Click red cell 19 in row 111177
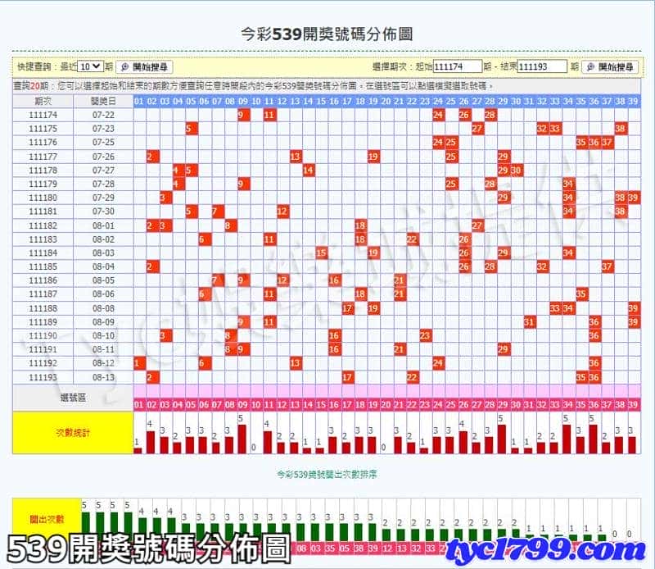Image resolution: width=655 pixels, height=569 pixels. (x=373, y=157)
